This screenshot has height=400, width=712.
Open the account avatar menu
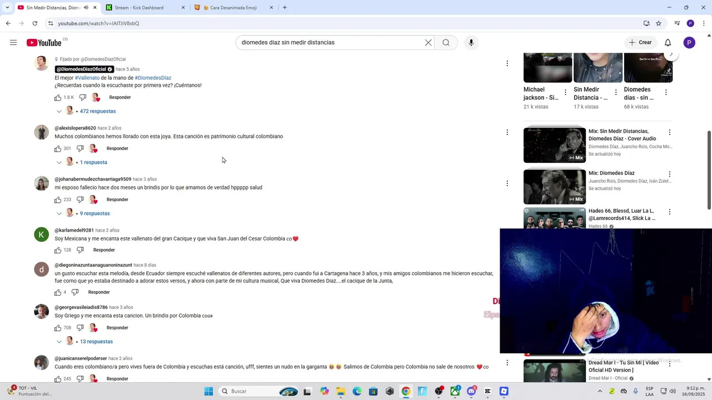pos(689,43)
